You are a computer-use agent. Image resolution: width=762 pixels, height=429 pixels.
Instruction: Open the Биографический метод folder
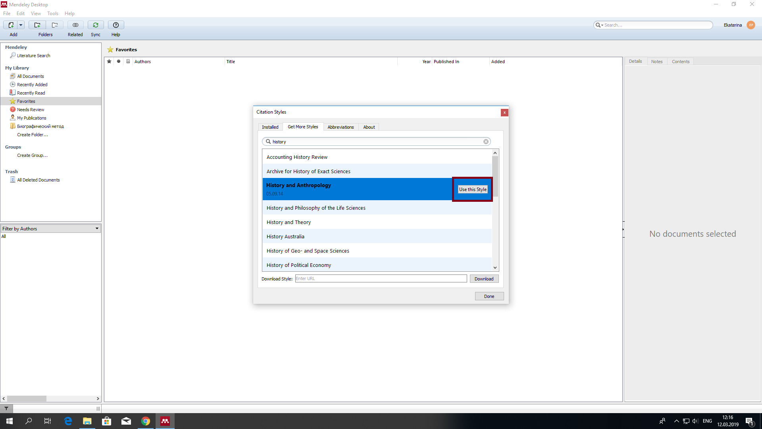coord(40,126)
